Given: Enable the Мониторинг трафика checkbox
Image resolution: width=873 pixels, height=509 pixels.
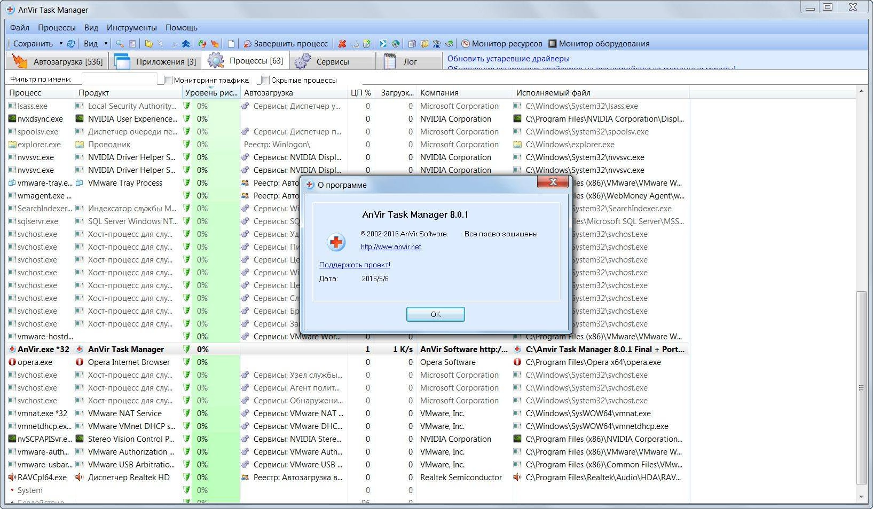Looking at the screenshot, I should pos(168,80).
